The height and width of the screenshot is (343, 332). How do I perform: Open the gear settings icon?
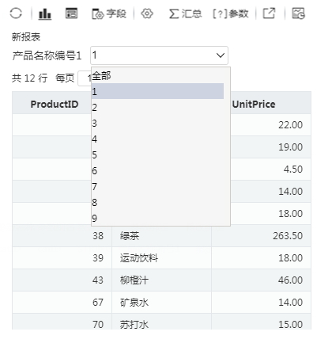click(x=147, y=13)
